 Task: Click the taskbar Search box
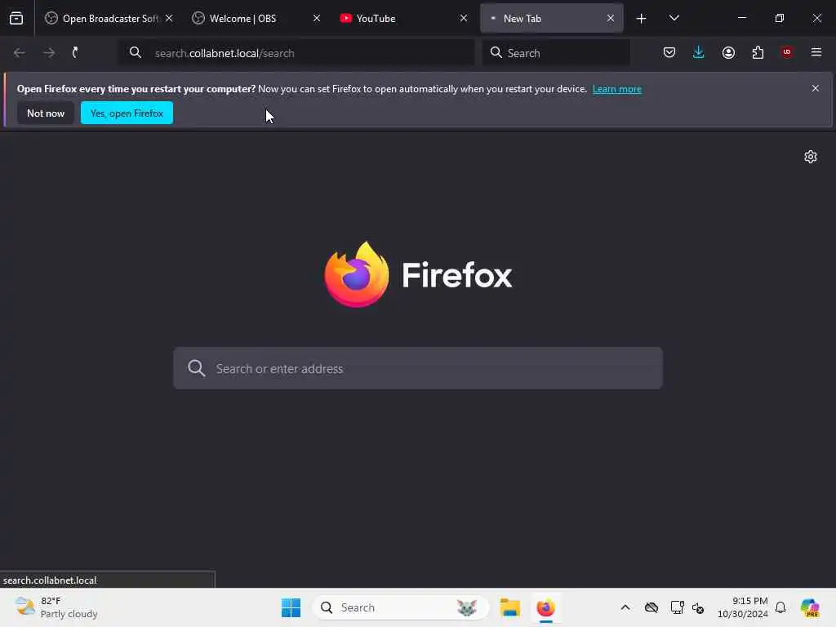click(x=400, y=607)
